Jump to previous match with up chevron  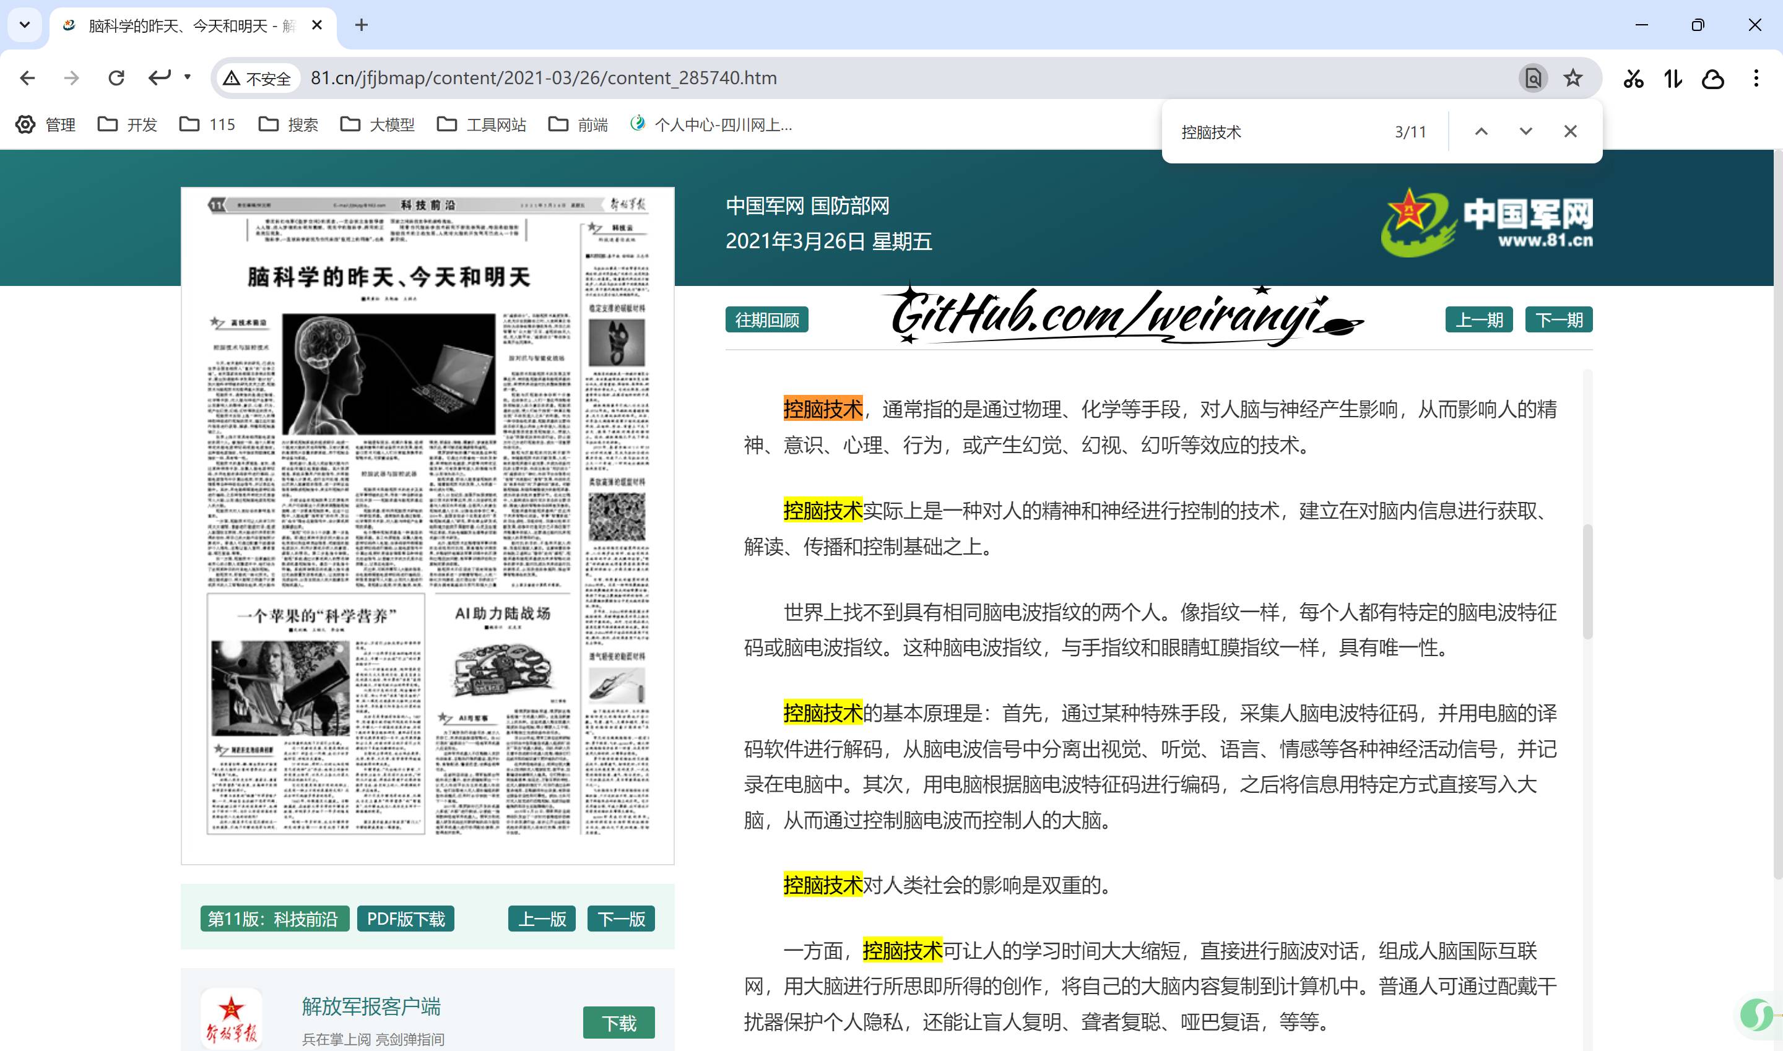[x=1480, y=131]
